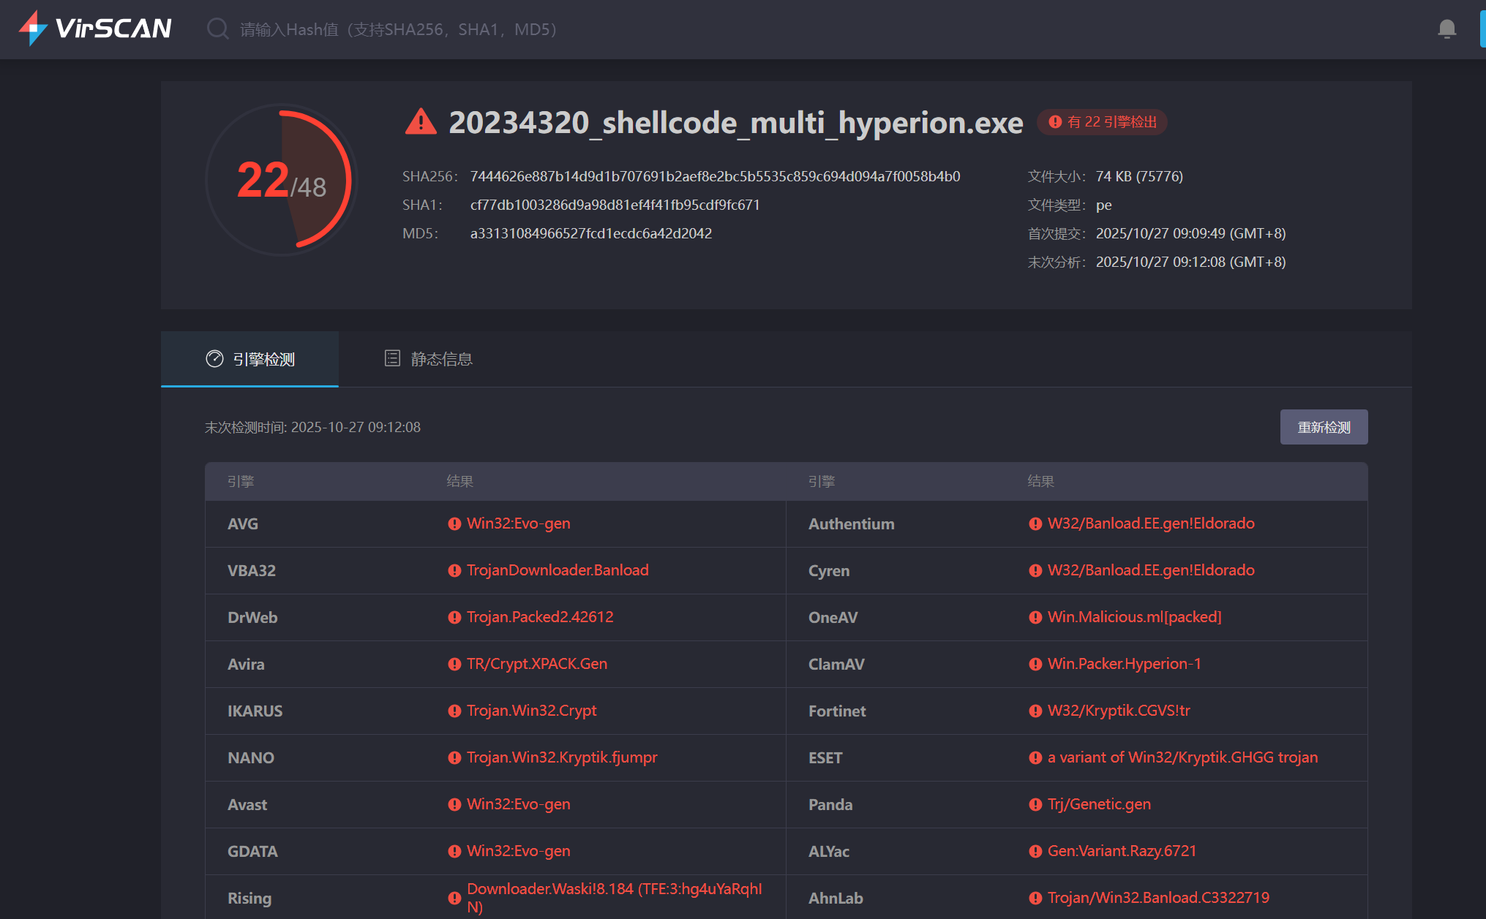Viewport: 1486px width, 919px height.
Task: Click the Win.Packer.Hyperion-1 result text
Action: (x=1124, y=664)
